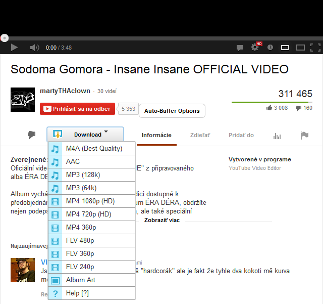Screen dimensions: 323x304
Task: Click the dislike button beside Download
Action: pyautogui.click(x=31, y=135)
